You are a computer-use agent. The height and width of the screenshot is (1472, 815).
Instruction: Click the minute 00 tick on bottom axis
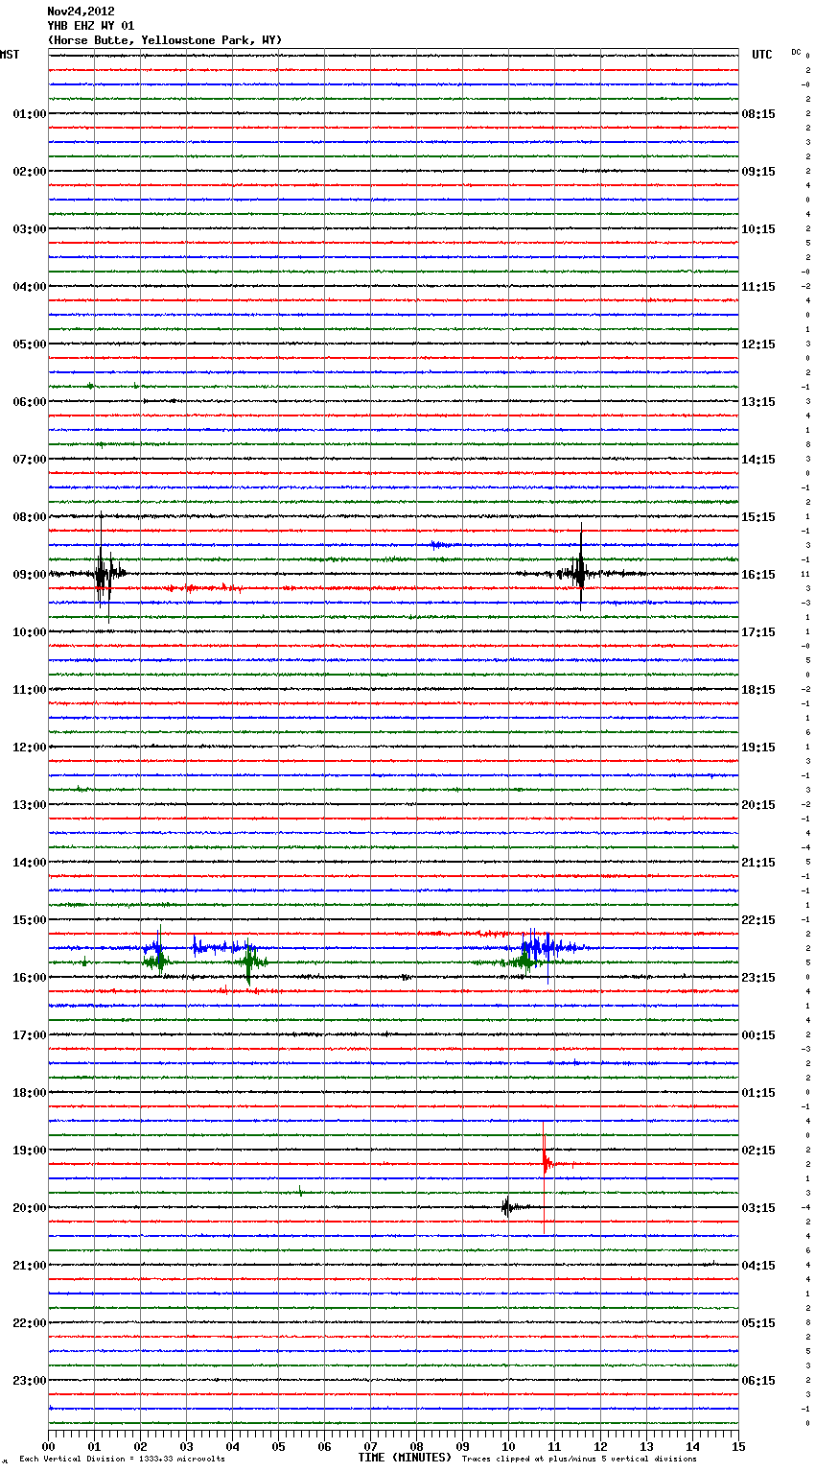coord(49,1446)
